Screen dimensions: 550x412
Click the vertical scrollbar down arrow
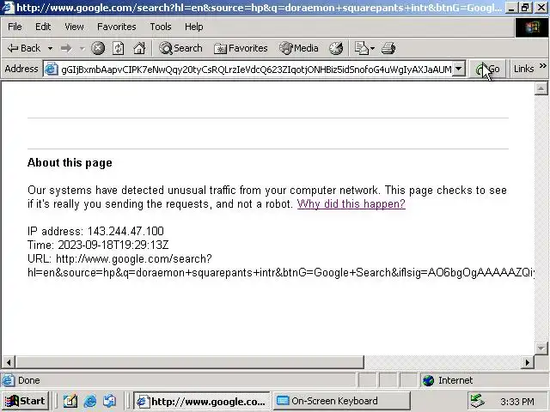[541, 348]
